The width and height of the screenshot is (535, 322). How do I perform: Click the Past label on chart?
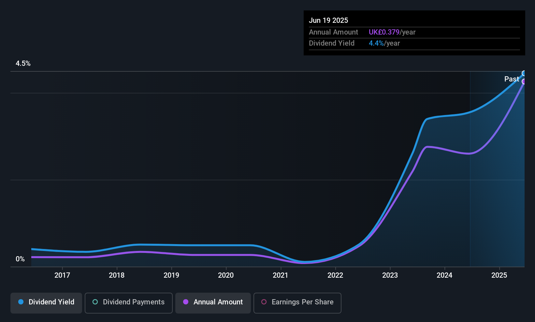[512, 79]
